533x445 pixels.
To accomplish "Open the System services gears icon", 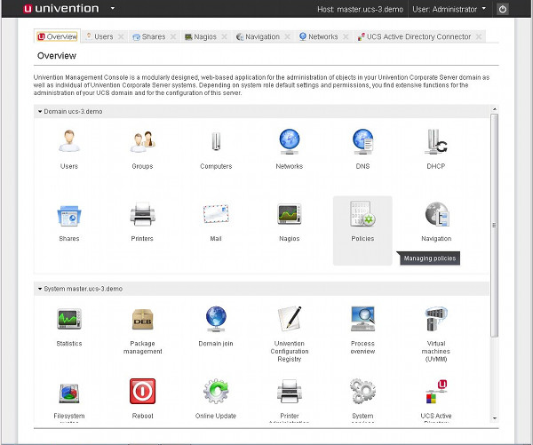I will [362, 392].
